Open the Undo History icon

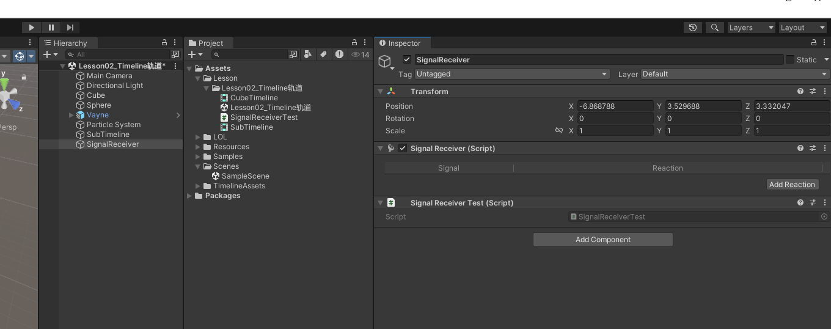(x=692, y=28)
